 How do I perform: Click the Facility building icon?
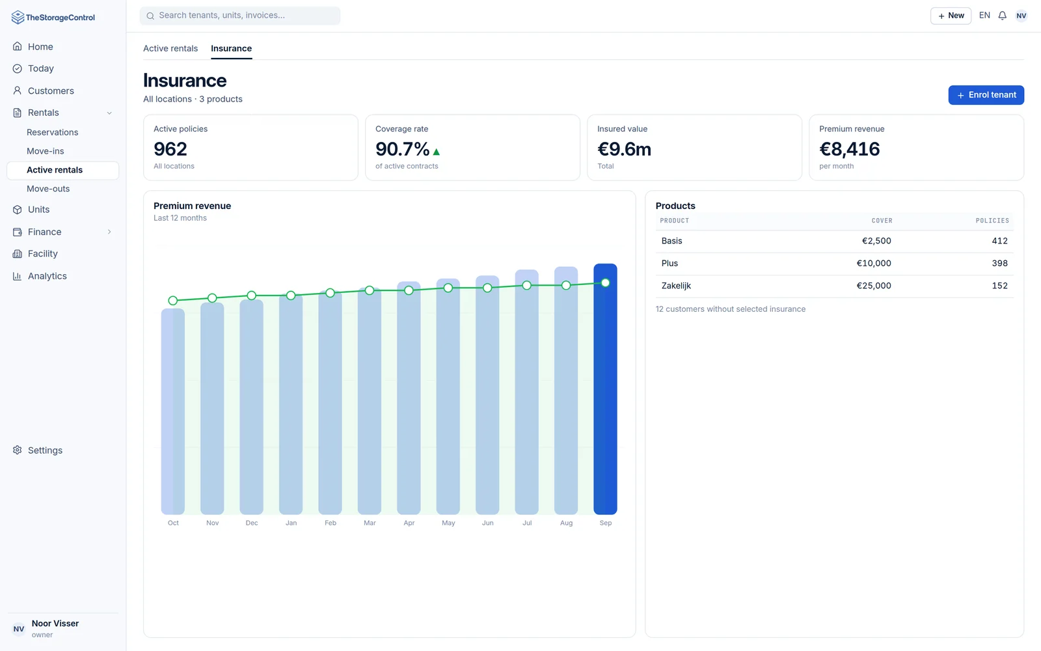pyautogui.click(x=18, y=254)
